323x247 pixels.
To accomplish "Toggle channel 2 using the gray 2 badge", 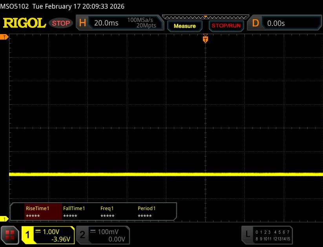I will (x=82, y=235).
